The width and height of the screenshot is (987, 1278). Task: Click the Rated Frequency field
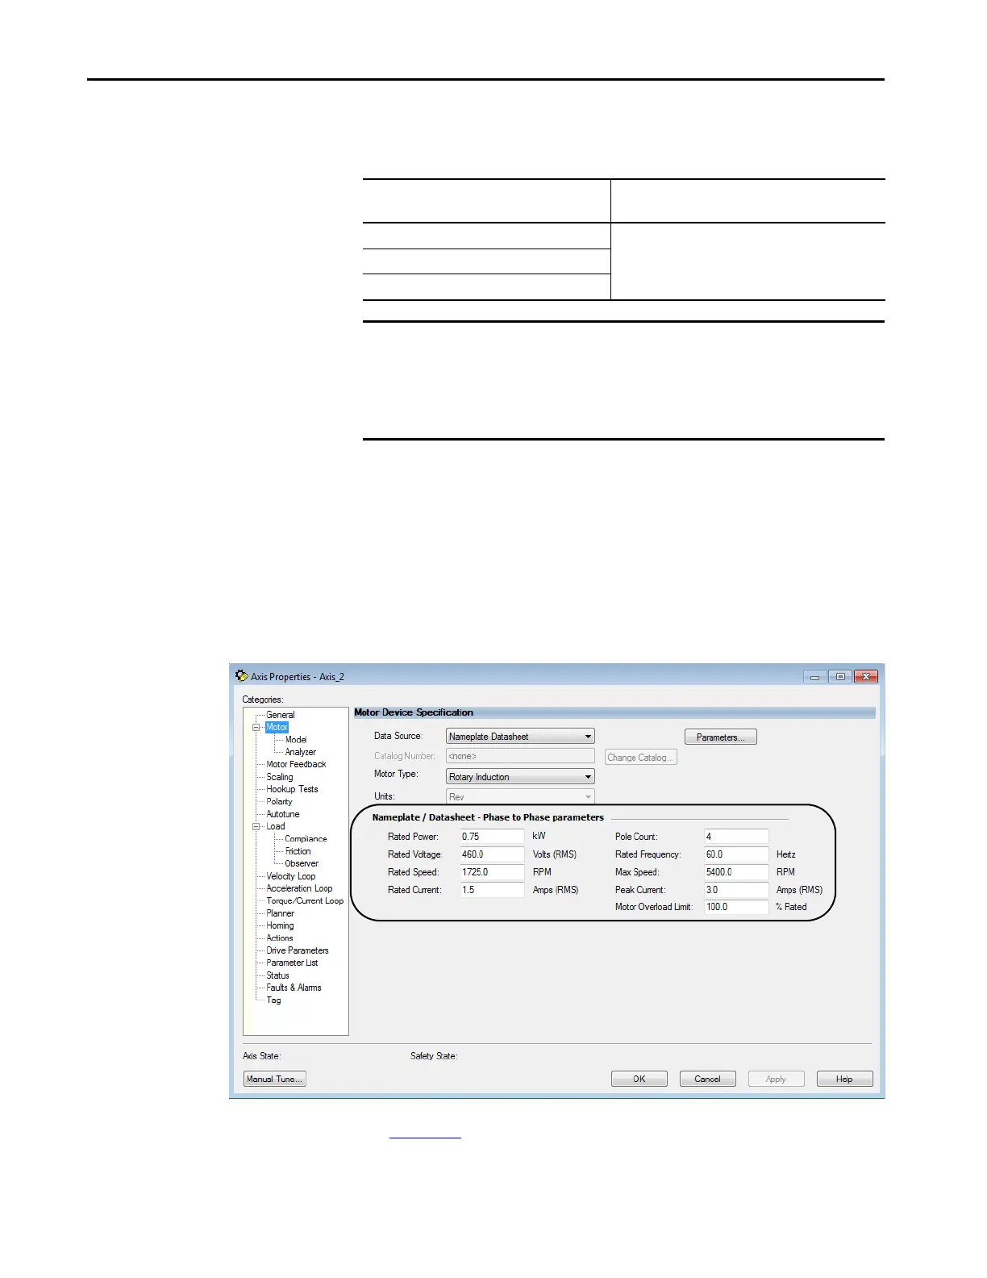click(x=736, y=854)
